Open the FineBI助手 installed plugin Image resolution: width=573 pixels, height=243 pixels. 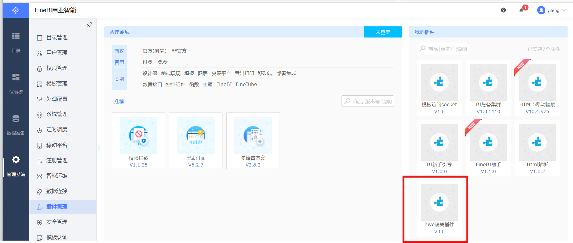[x=488, y=148]
